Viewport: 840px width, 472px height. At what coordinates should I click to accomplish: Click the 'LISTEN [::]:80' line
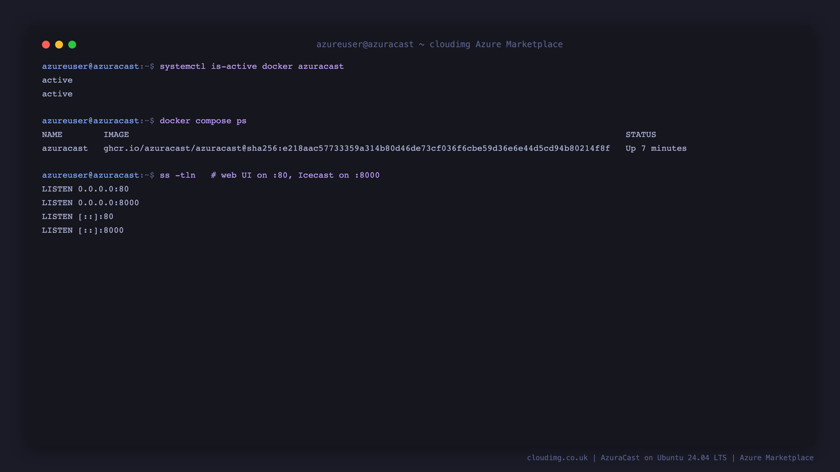[x=77, y=216]
